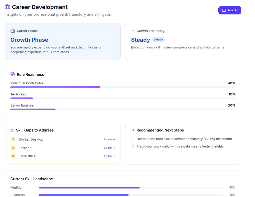Click the number 1 badge next to Docker Desktop

[x=13, y=139]
